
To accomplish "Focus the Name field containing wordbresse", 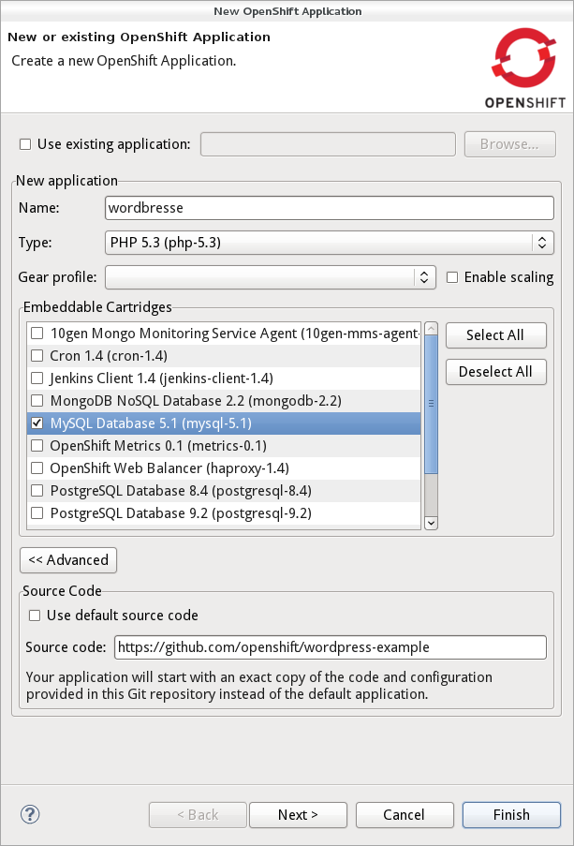I will (329, 208).
